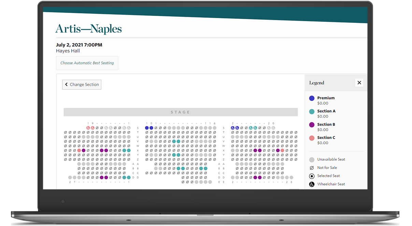Click the Not for Sale symbol in the legend
The width and height of the screenshot is (412, 226).
[312, 168]
